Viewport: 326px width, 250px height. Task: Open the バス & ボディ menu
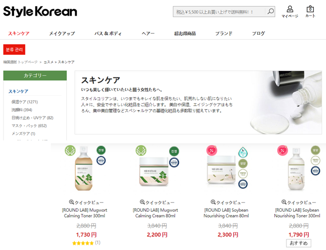point(108,33)
